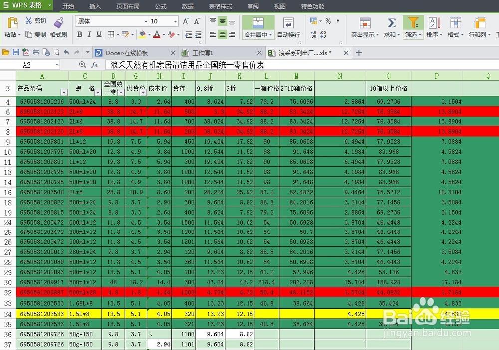Switch to the 审阅 ribbon tab
This screenshot has height=350, width=499.
(x=253, y=6)
